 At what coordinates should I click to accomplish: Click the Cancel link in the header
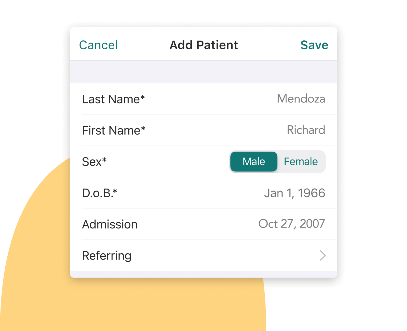click(x=99, y=45)
